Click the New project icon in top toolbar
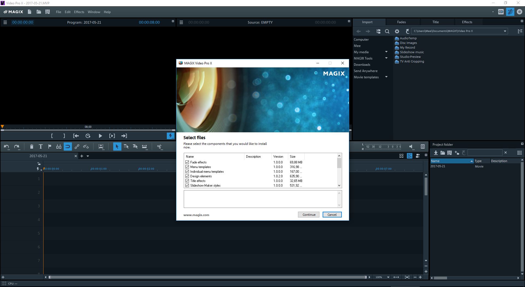Screen dimensions: 525x287 [30, 12]
